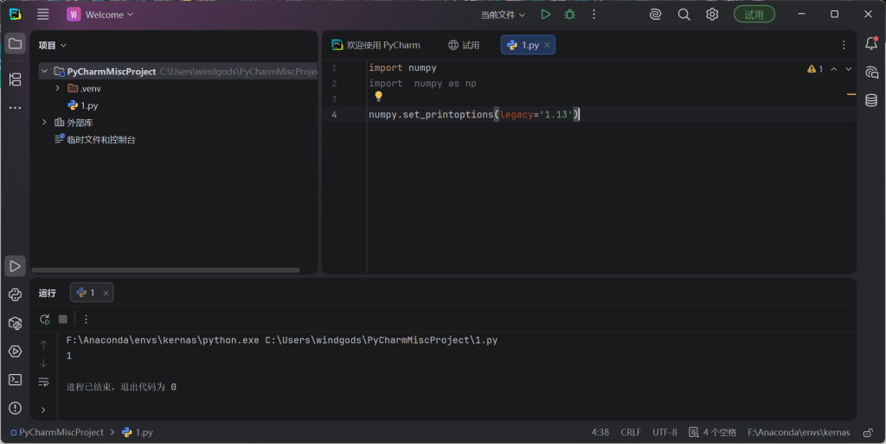The width and height of the screenshot is (886, 444).
Task: Expand the .venv folder
Action: click(58, 88)
